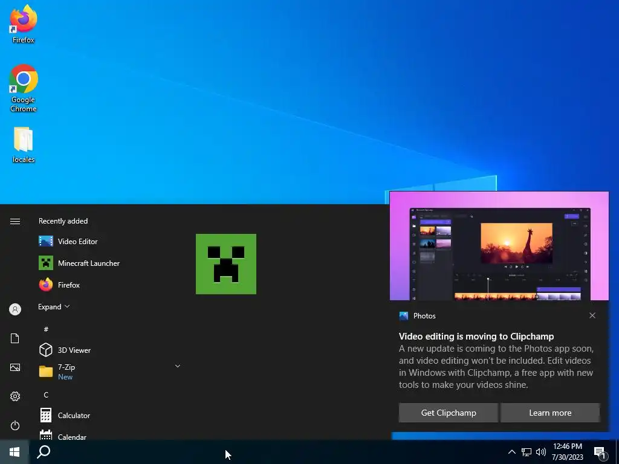Click the Windows Start button

(x=15, y=452)
